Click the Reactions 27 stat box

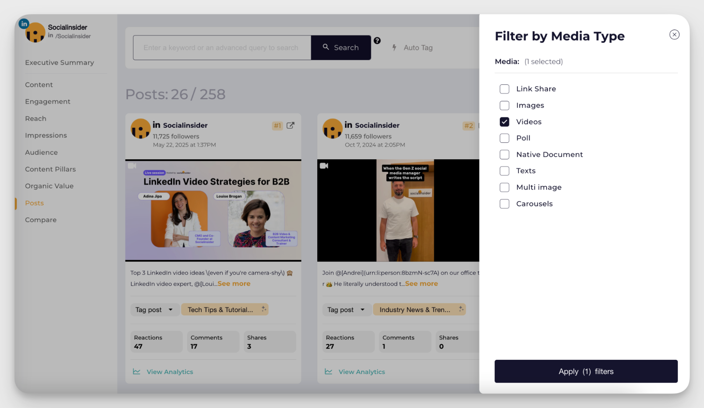click(348, 342)
